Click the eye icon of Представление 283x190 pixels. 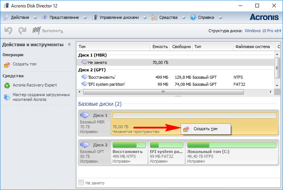[44, 17]
